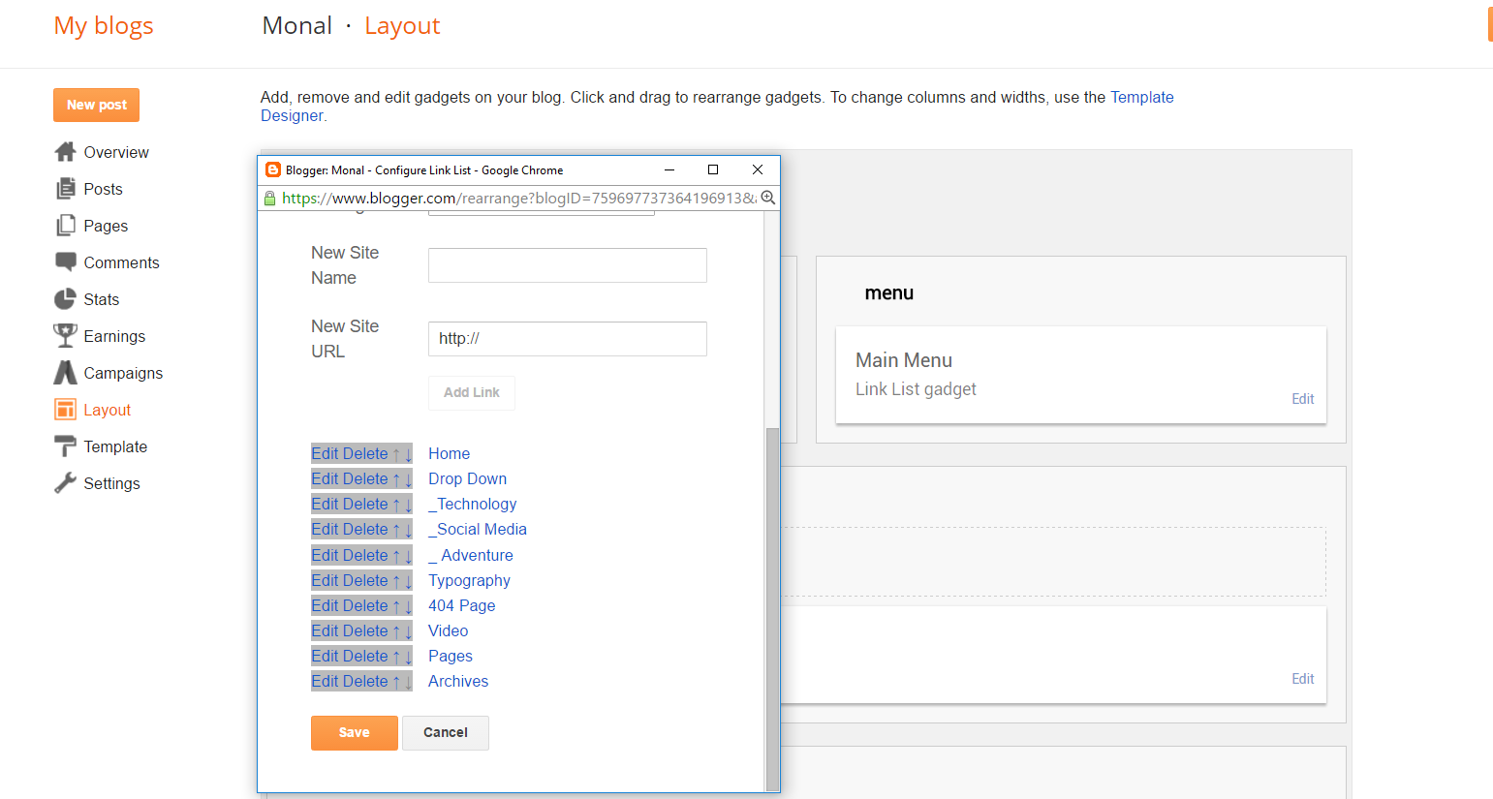Edit the _Technology link entry
Viewport: 1493px width, 799px height.
(325, 504)
